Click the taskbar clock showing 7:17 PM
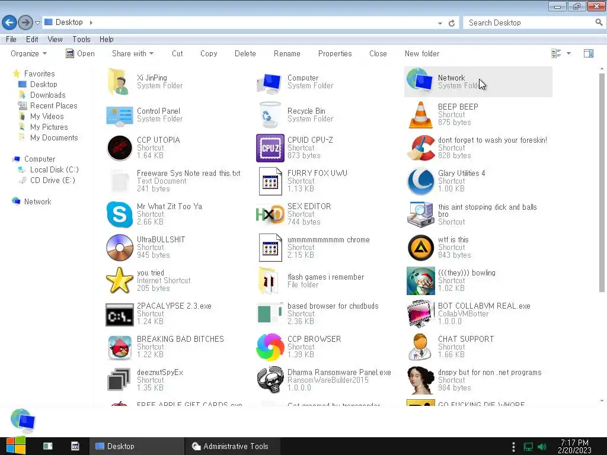Viewport: 607px width, 455px height. click(x=574, y=446)
